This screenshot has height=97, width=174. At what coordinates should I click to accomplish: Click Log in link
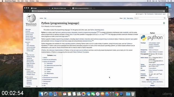click(164, 14)
